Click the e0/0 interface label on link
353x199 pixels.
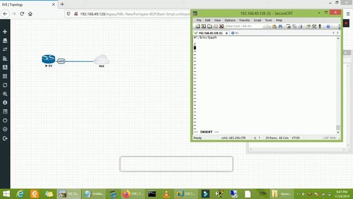[61, 61]
